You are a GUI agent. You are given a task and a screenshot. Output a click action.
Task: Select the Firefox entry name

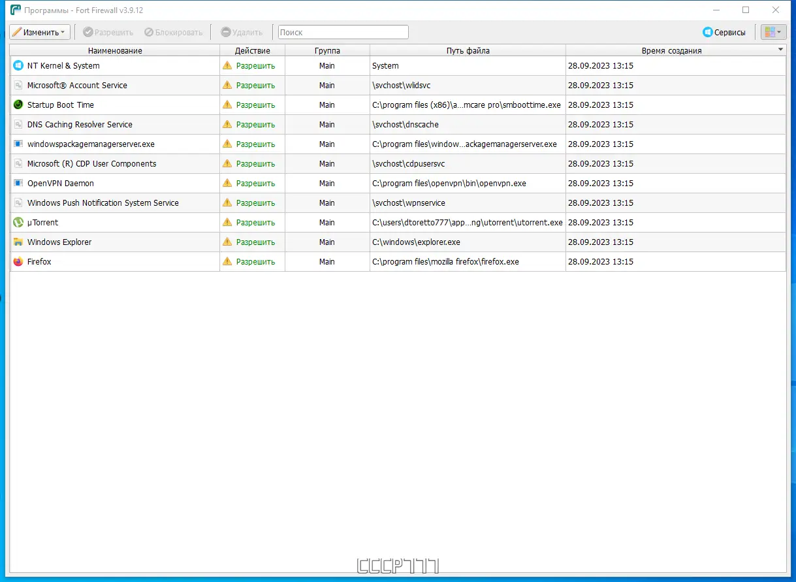39,261
